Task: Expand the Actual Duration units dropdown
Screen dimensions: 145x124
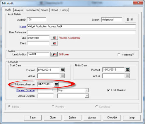Action: (87, 96)
